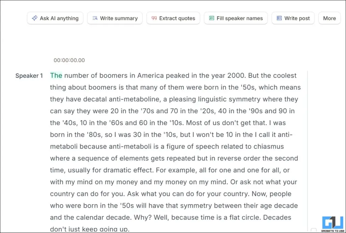Tick the small checkbox below the transcript

pos(314,230)
